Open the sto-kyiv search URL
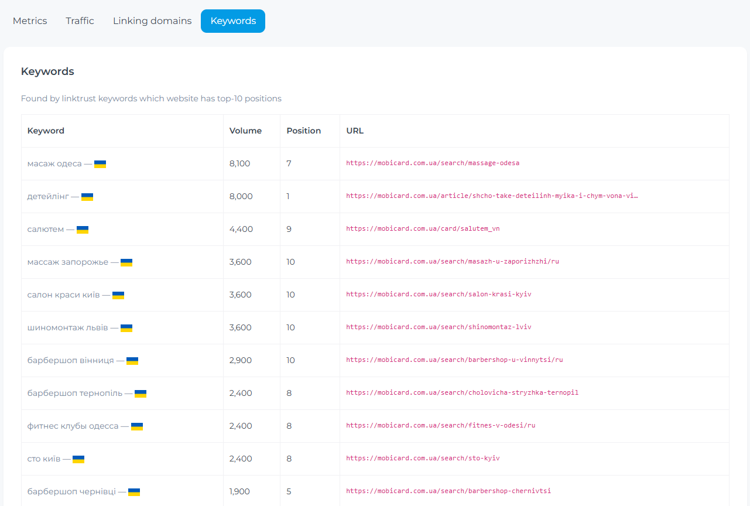 pos(423,459)
